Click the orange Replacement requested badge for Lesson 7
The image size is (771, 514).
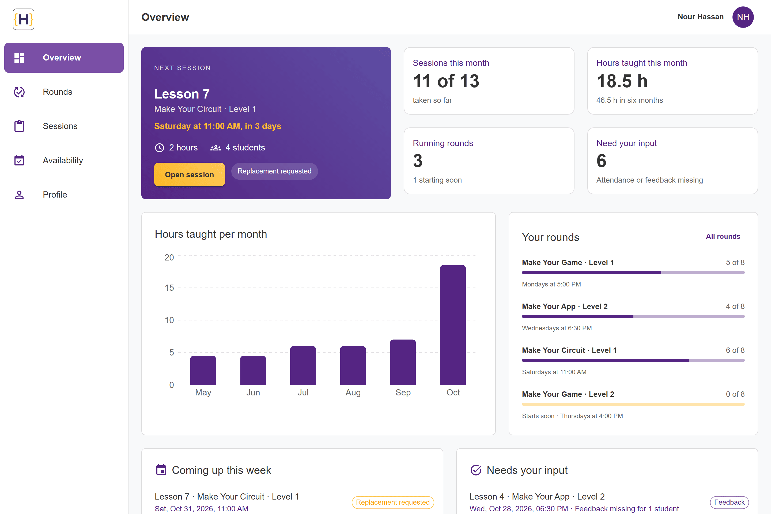[393, 502]
